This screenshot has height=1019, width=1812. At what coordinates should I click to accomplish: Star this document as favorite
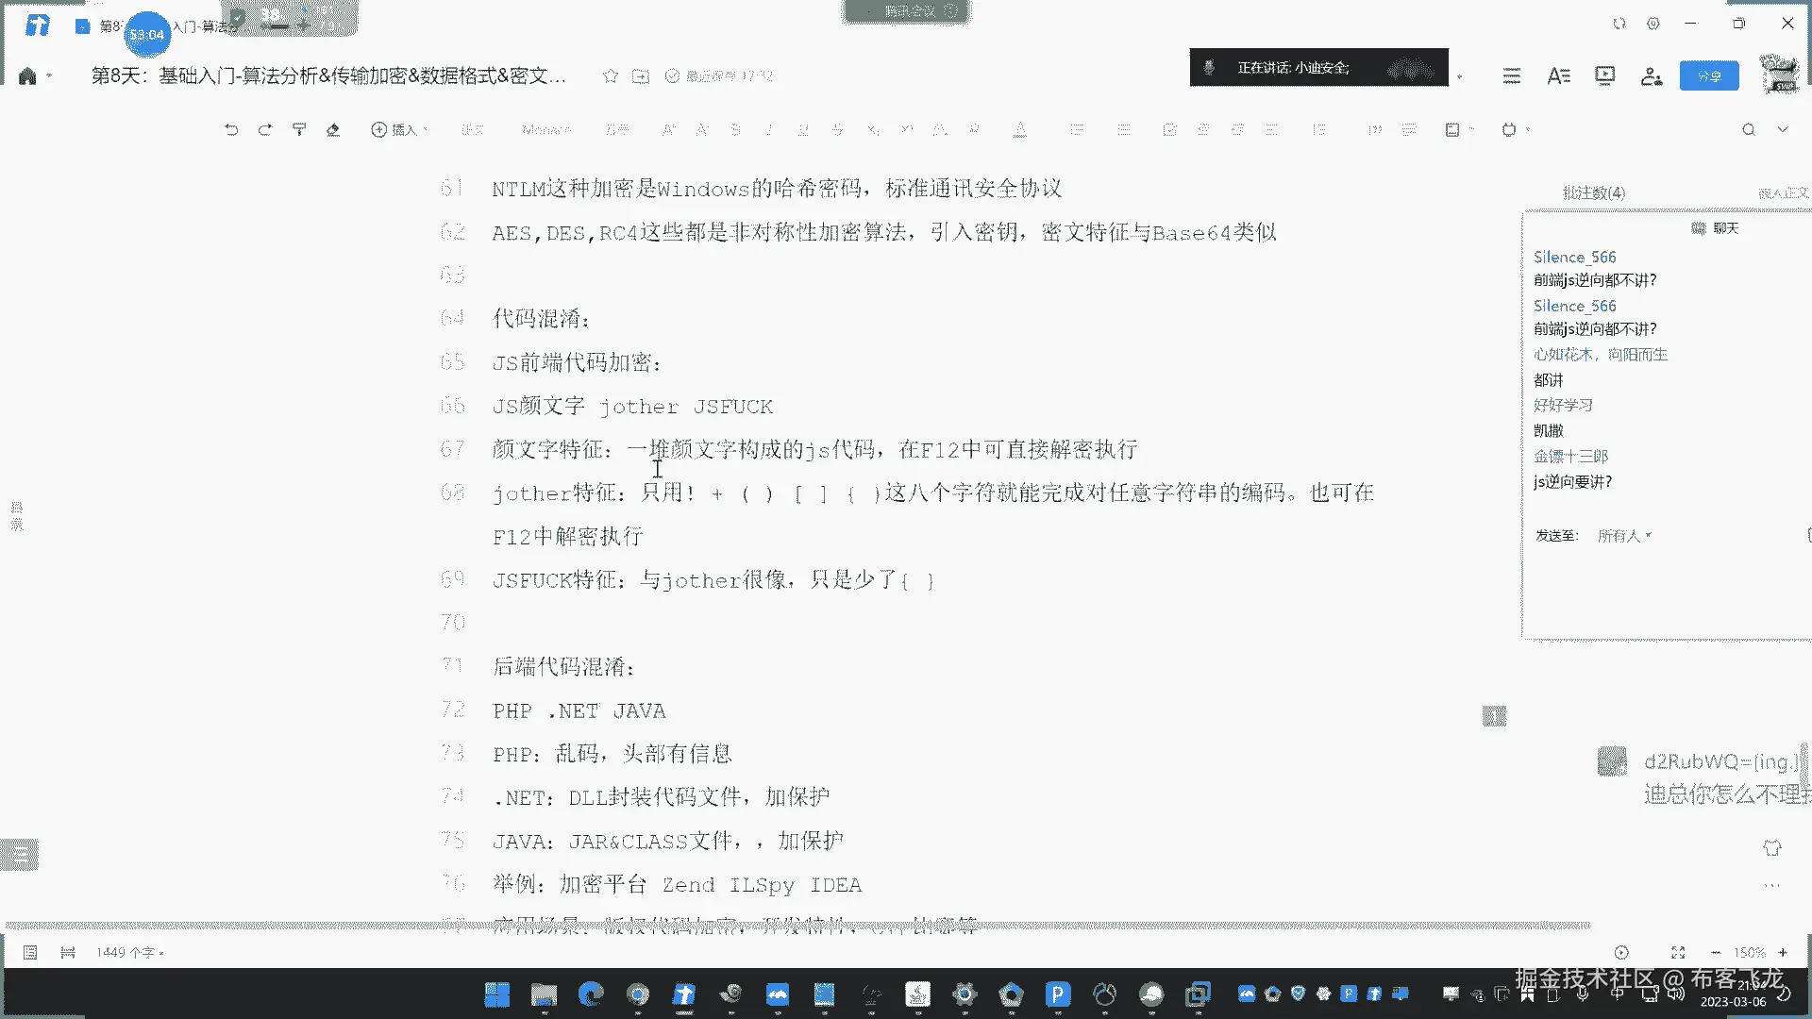[611, 76]
